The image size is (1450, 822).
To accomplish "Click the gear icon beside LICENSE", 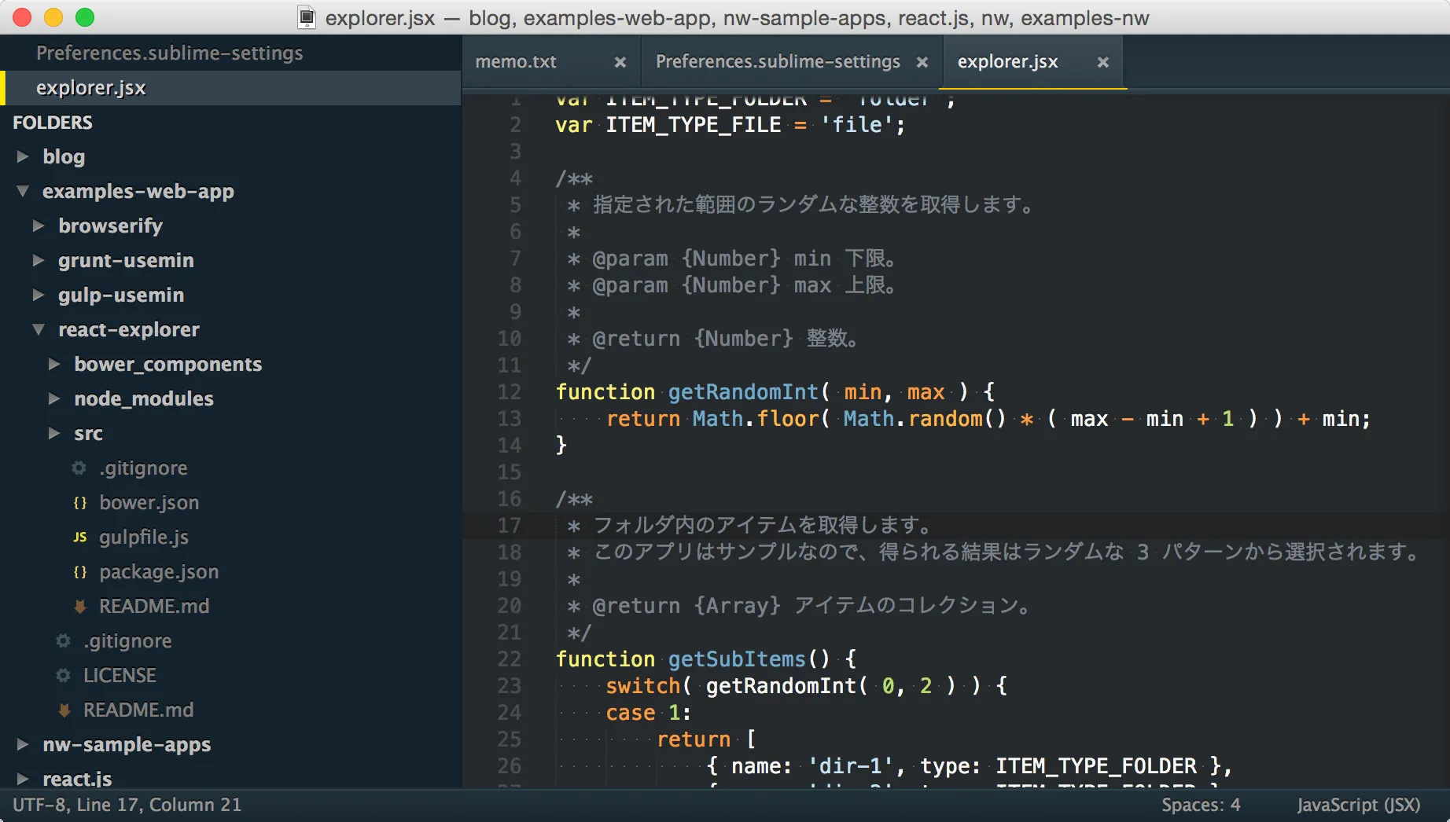I will 63,675.
